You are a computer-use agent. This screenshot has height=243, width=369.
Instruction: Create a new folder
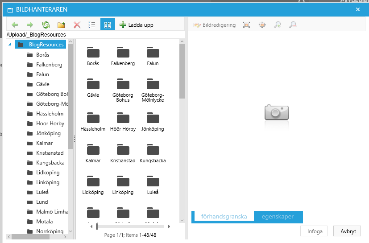(61, 25)
